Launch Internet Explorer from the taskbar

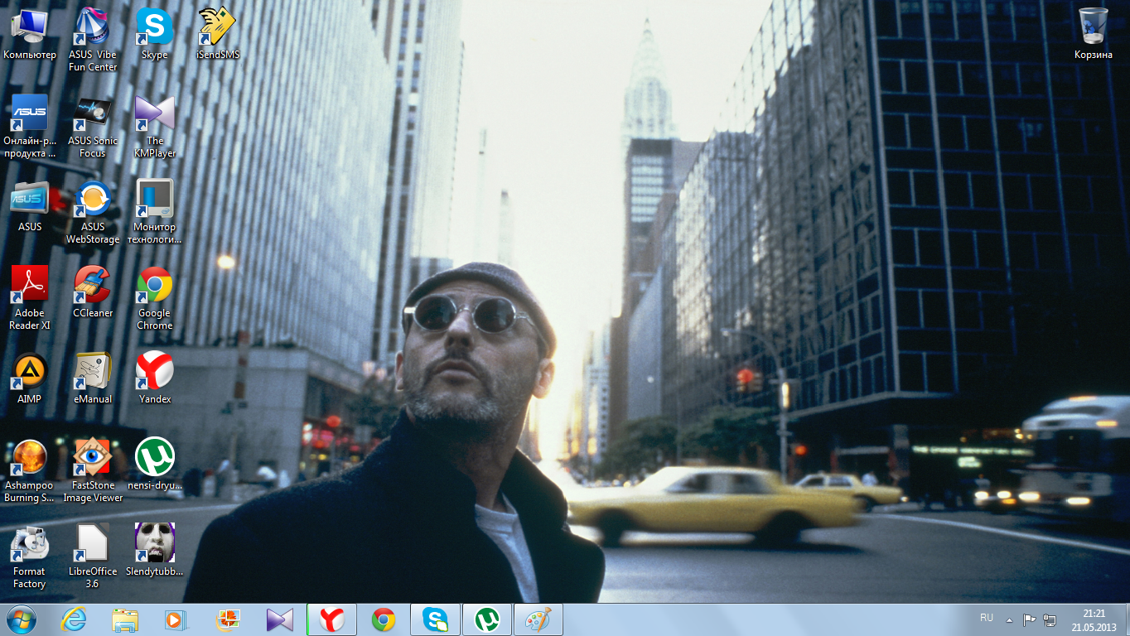click(x=74, y=619)
